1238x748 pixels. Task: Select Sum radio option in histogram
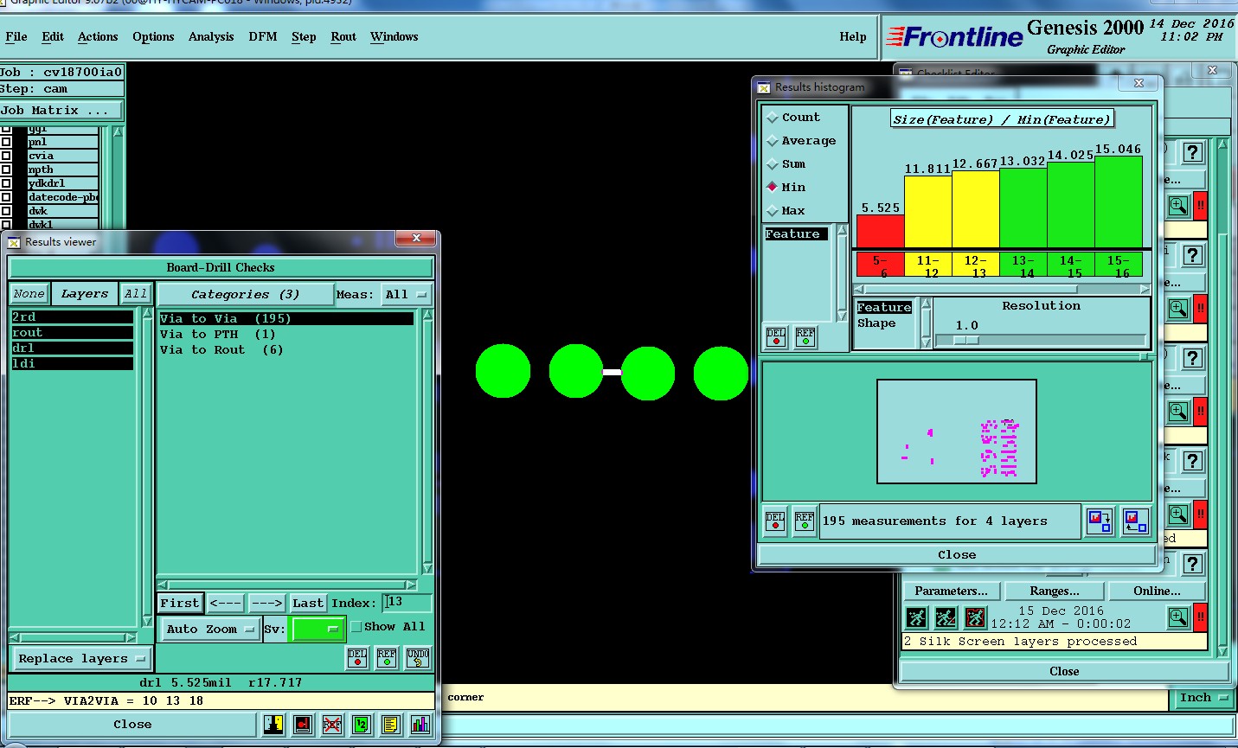(x=773, y=164)
